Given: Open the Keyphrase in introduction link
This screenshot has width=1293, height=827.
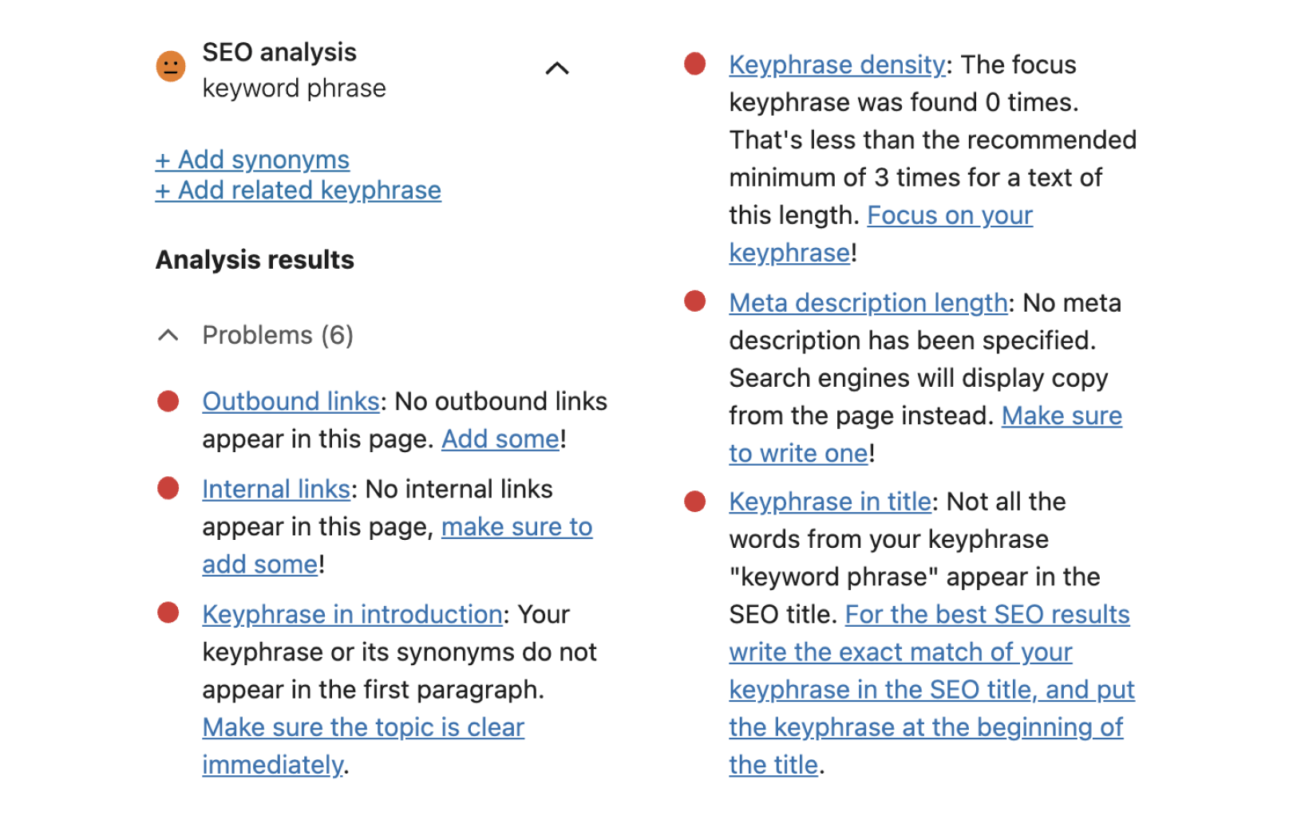Looking at the screenshot, I should tap(352, 614).
